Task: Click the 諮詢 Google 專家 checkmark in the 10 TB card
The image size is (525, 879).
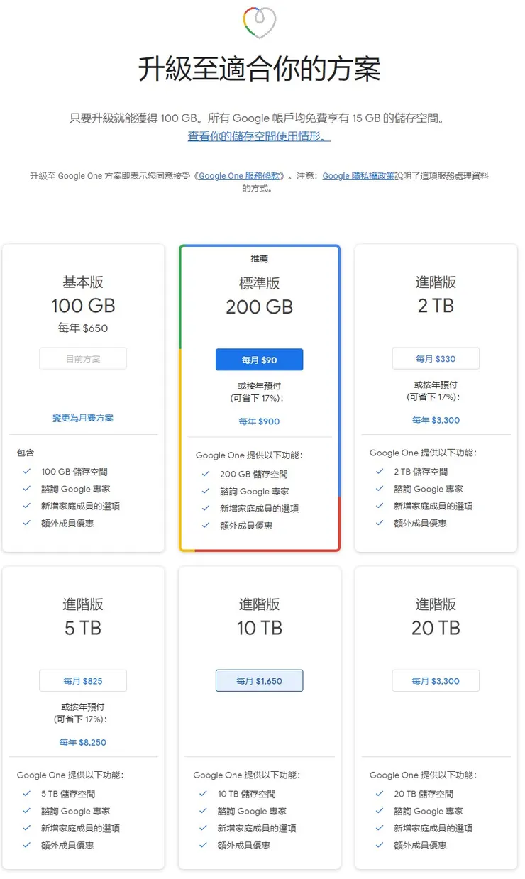Action: 204,811
